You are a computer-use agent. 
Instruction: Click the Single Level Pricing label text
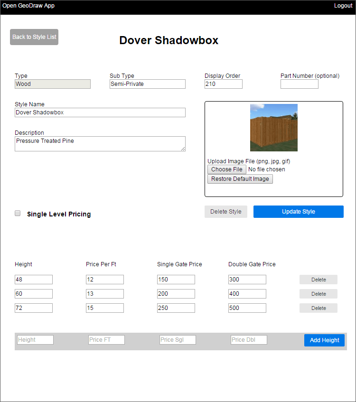59,215
